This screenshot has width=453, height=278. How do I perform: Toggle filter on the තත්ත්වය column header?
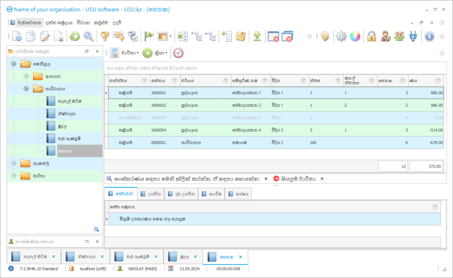pyautogui.click(x=144, y=81)
